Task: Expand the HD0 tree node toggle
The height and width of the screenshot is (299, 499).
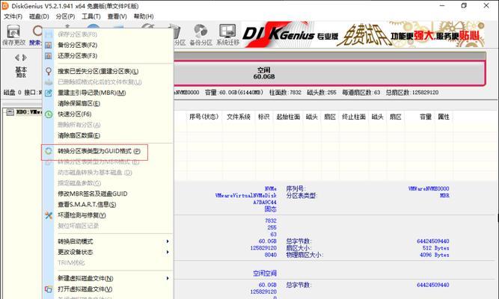Action: click(x=4, y=112)
